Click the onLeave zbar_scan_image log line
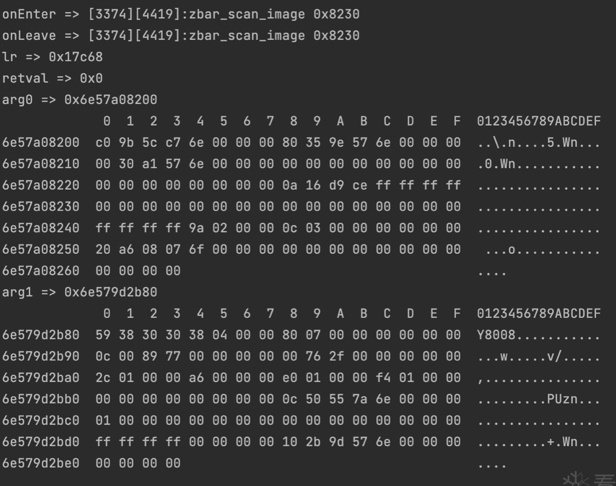Screen dimensions: 616x486 (181, 36)
